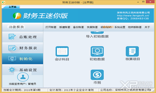The width and height of the screenshot is (156, 93).
Task: Click the 财务王 logo in the banner
Action: tap(17, 16)
